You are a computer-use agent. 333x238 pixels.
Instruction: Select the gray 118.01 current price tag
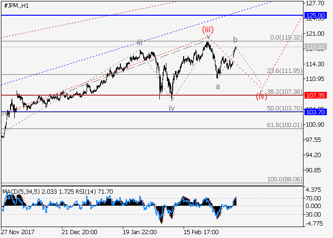[315, 47]
